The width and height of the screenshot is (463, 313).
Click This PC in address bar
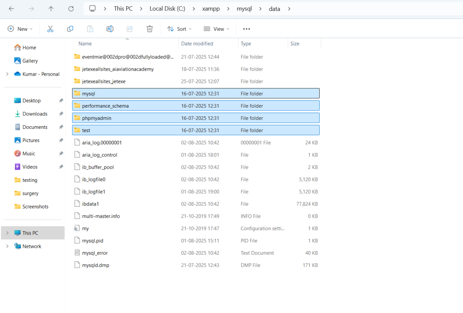[123, 9]
